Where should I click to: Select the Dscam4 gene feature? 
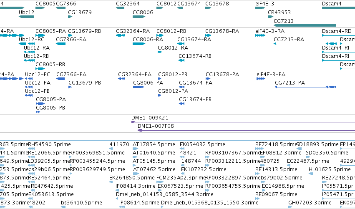338,8
